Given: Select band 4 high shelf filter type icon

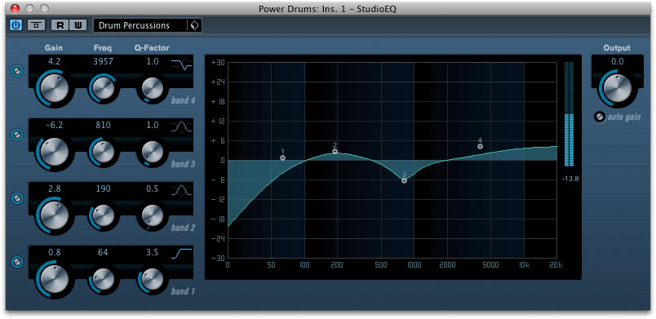Looking at the screenshot, I should click(182, 64).
